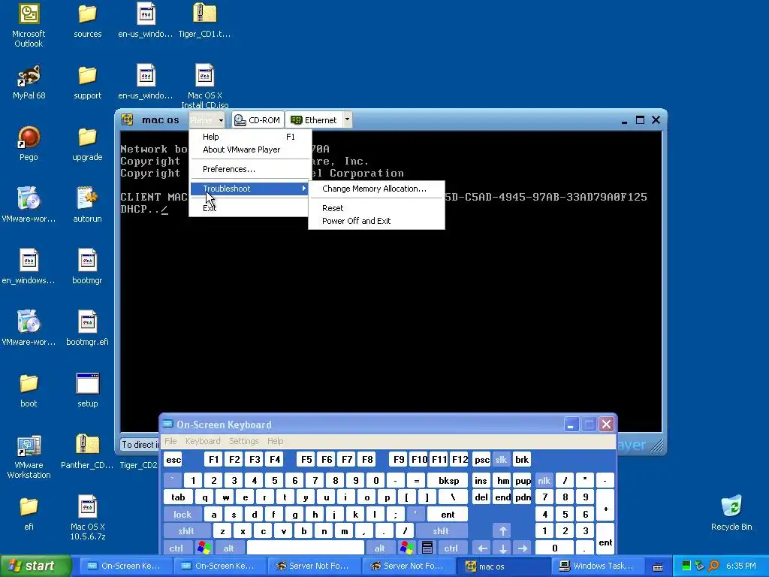Click the right arrow key on On-Screen Keyboard

[523, 548]
